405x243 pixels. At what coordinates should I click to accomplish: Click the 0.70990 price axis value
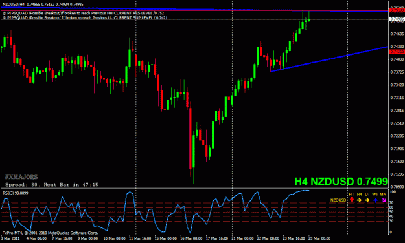(x=397, y=187)
